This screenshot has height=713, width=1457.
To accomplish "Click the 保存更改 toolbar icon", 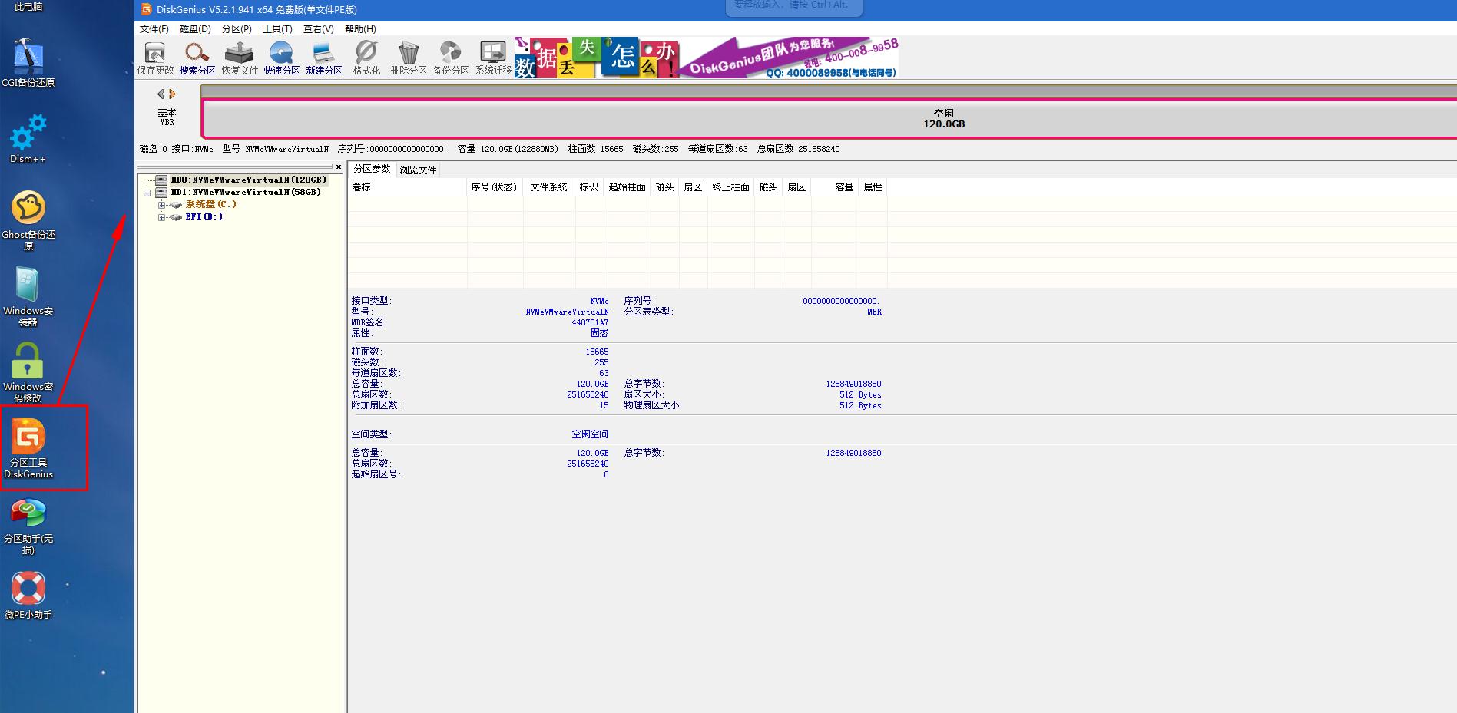I will pyautogui.click(x=155, y=58).
